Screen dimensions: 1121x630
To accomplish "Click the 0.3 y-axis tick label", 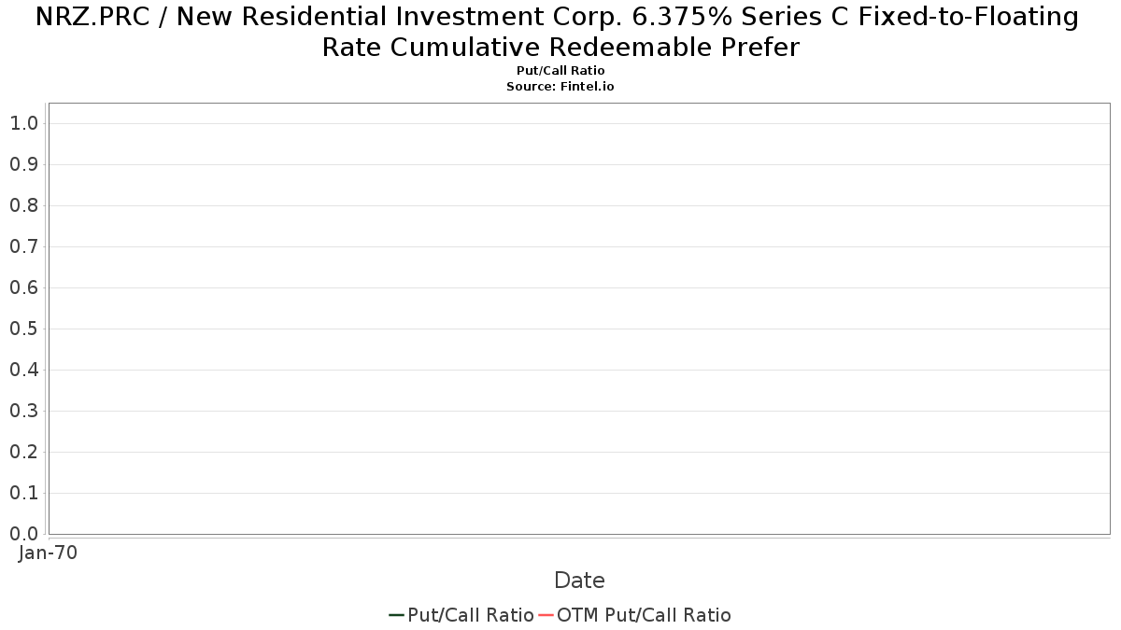I will point(23,411).
